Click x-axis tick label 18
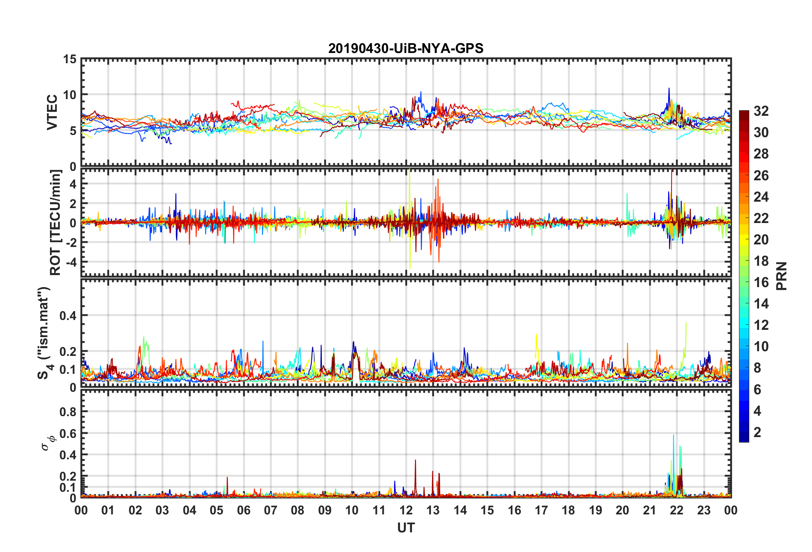The width and height of the screenshot is (812, 552). pyautogui.click(x=568, y=510)
